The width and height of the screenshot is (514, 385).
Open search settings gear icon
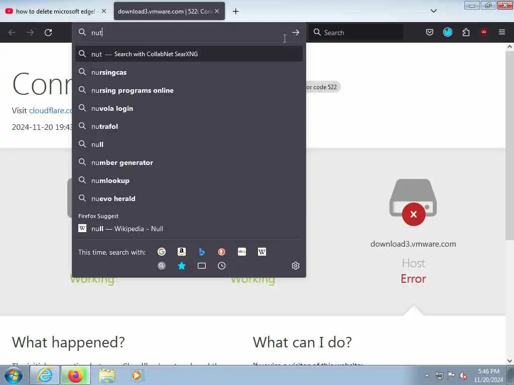pyautogui.click(x=295, y=266)
